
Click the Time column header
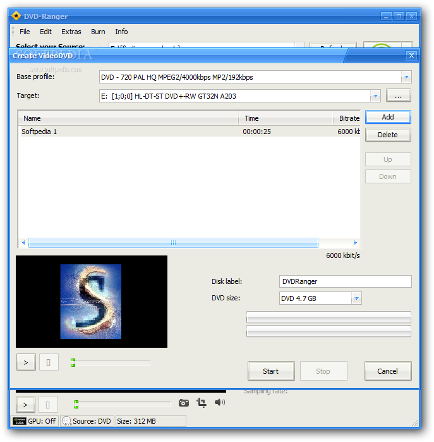click(286, 118)
